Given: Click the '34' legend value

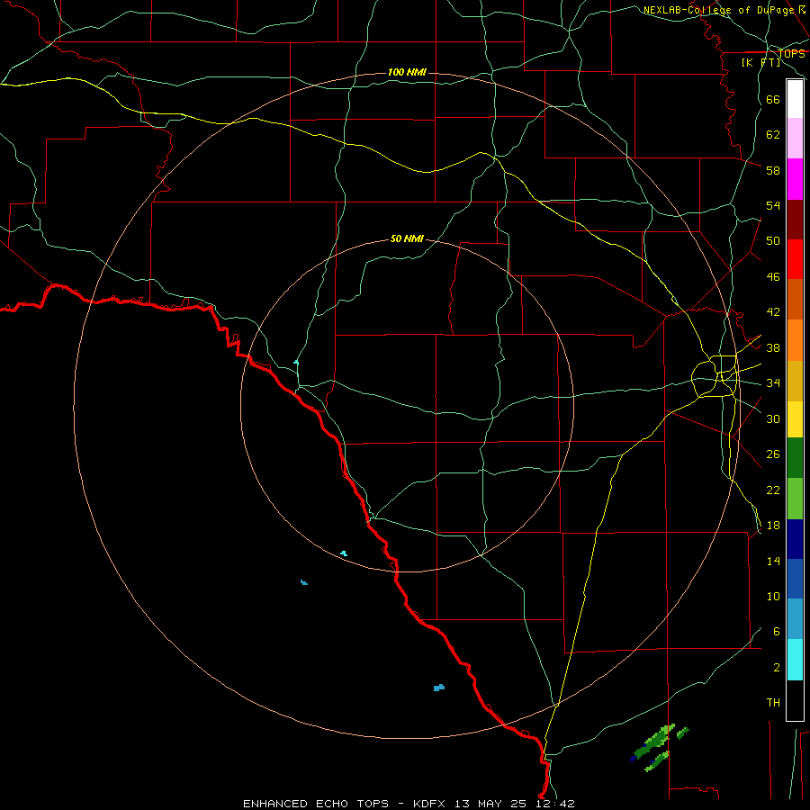Looking at the screenshot, I should point(773,382).
